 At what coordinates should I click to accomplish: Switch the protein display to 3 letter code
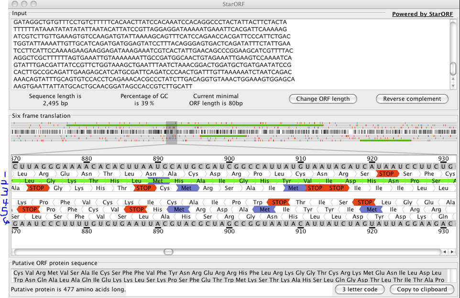359,289
